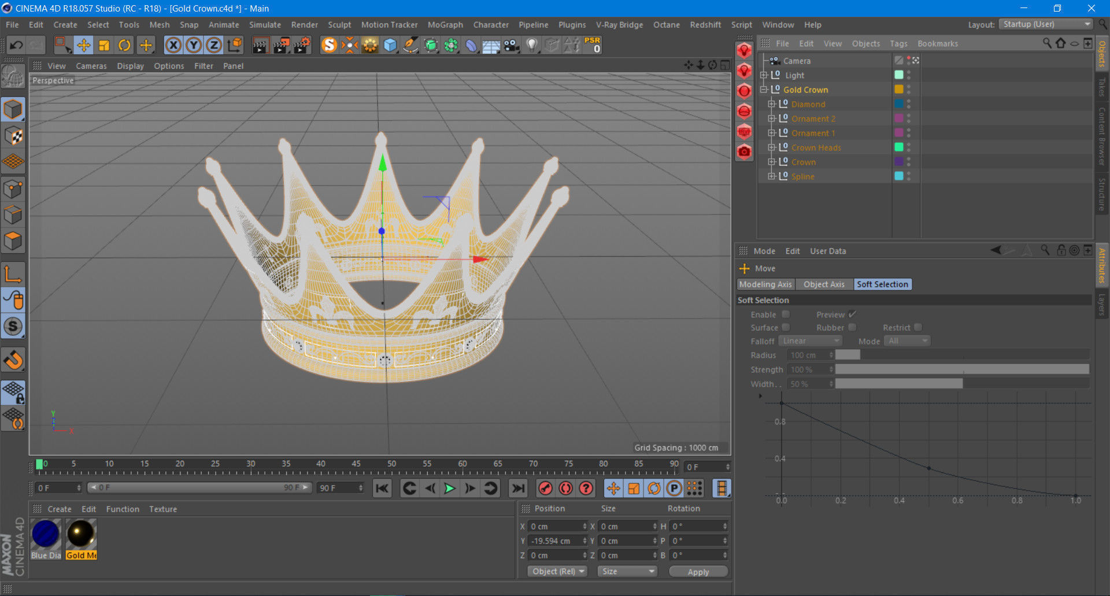Viewport: 1110px width, 596px height.
Task: Toggle Snap magnet icon
Action: 13,360
